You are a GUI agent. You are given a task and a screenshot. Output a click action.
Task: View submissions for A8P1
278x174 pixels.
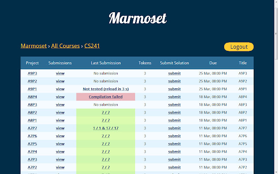(60, 120)
